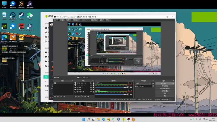The image size is (217, 122).
Task: Open selected source properties gear in sources toolbar
Action: (x=82, y=97)
